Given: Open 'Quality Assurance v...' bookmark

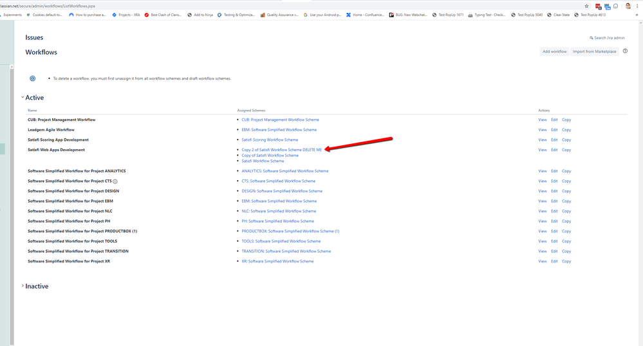Looking at the screenshot, I should 279,15.
